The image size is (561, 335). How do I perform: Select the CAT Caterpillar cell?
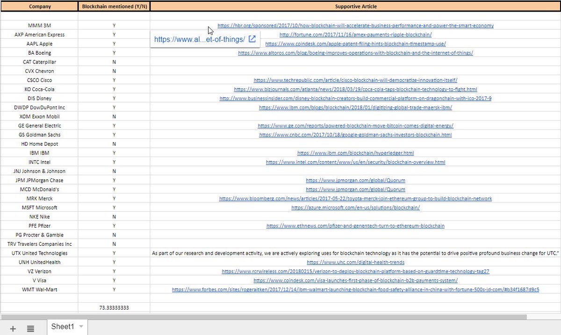(39, 62)
